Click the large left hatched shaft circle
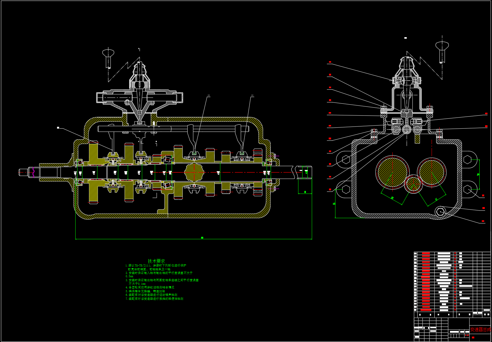Screen dimensions: 492x342 [392, 172]
